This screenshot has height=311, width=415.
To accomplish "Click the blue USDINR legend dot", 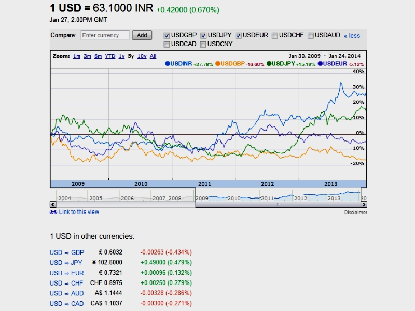I will pos(168,64).
